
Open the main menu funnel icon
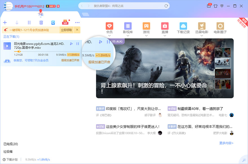coord(222,6)
